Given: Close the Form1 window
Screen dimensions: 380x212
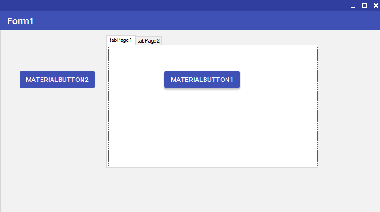Looking at the screenshot, I should pos(376,6).
